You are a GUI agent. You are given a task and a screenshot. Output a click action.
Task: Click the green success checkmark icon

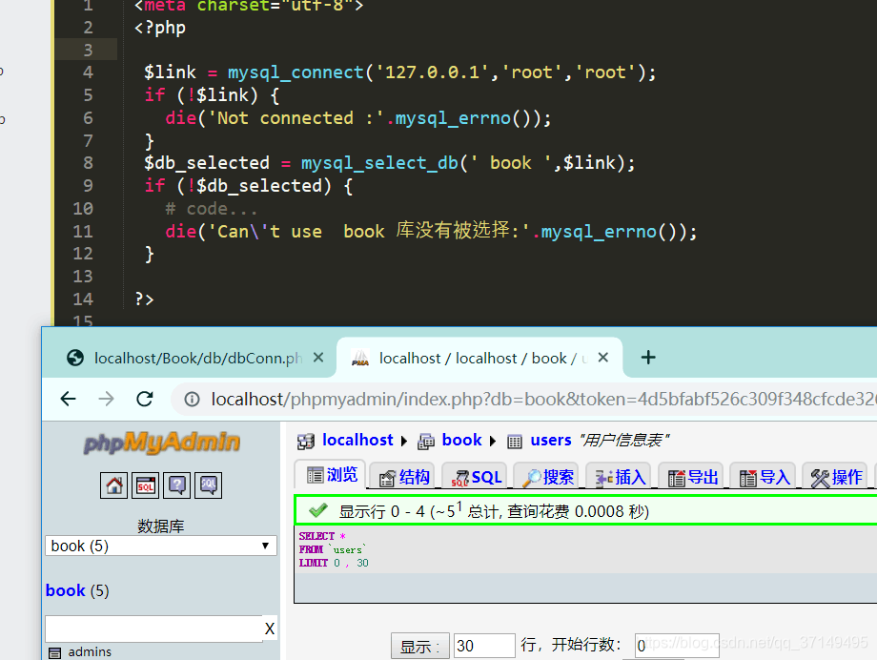pyautogui.click(x=318, y=510)
